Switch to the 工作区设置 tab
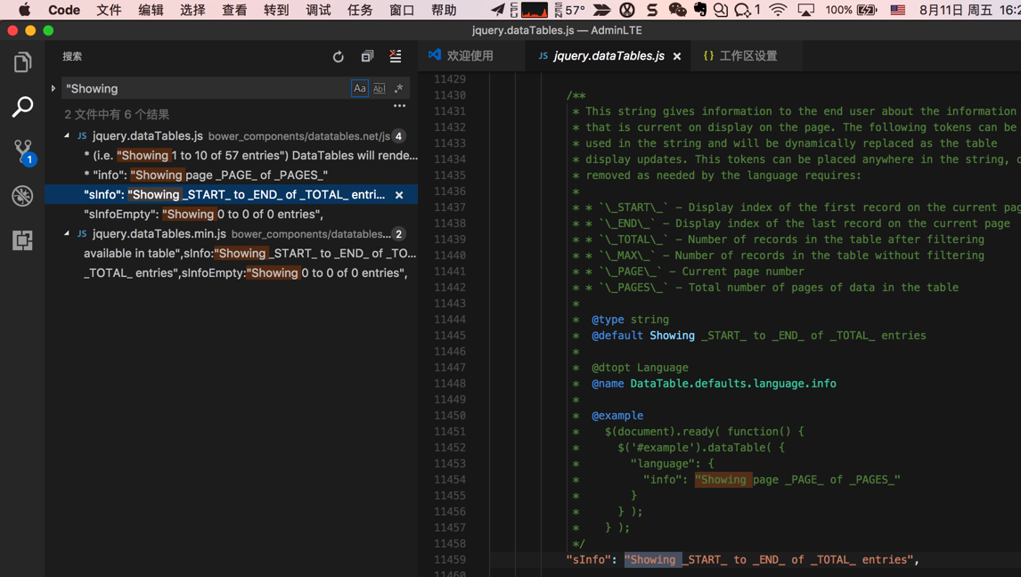The width and height of the screenshot is (1021, 577). click(747, 56)
